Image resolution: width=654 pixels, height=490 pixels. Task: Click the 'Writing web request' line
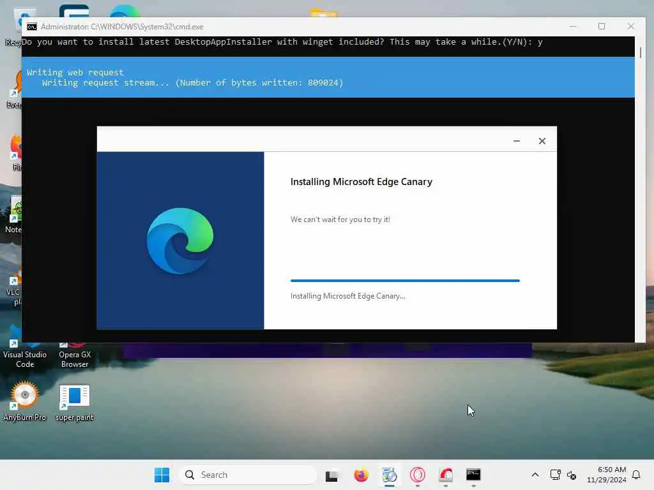75,73
